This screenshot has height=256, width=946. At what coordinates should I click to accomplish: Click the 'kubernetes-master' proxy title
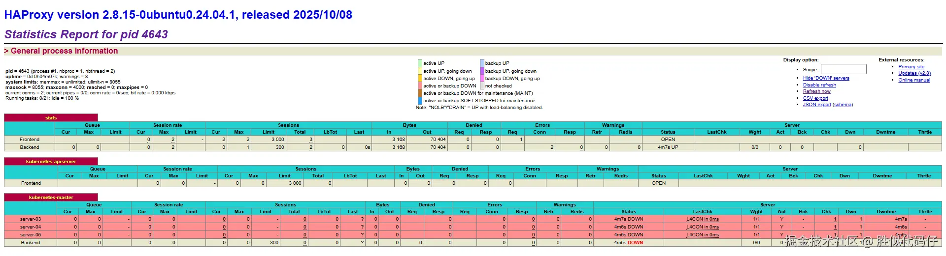point(51,198)
